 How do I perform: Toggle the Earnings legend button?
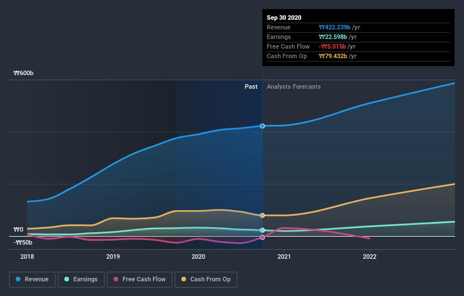tap(81, 280)
